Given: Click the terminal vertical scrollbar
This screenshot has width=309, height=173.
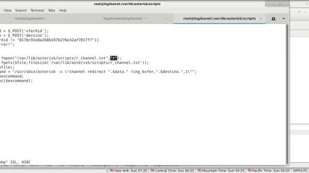Looking at the screenshot, I should coord(288,94).
